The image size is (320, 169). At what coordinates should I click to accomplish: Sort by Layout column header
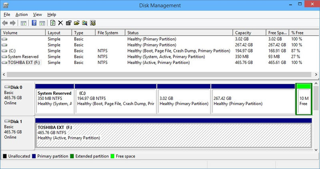click(x=59, y=33)
